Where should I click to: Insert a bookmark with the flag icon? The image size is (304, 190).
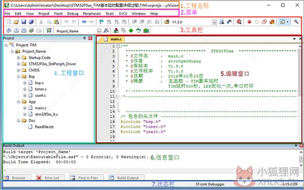tap(101, 22)
